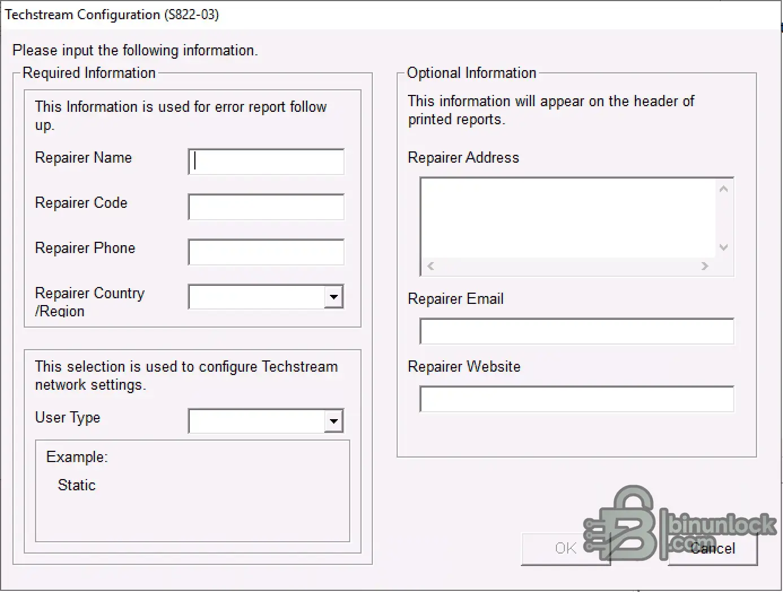Focus the Repairer Email field
The height and width of the screenshot is (592, 783).
pyautogui.click(x=577, y=331)
